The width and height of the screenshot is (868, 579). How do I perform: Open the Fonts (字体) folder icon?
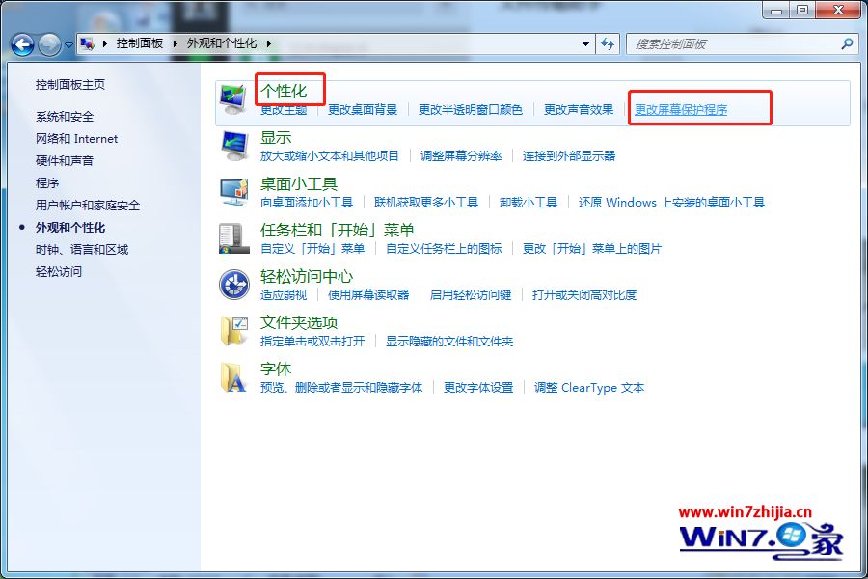233,377
